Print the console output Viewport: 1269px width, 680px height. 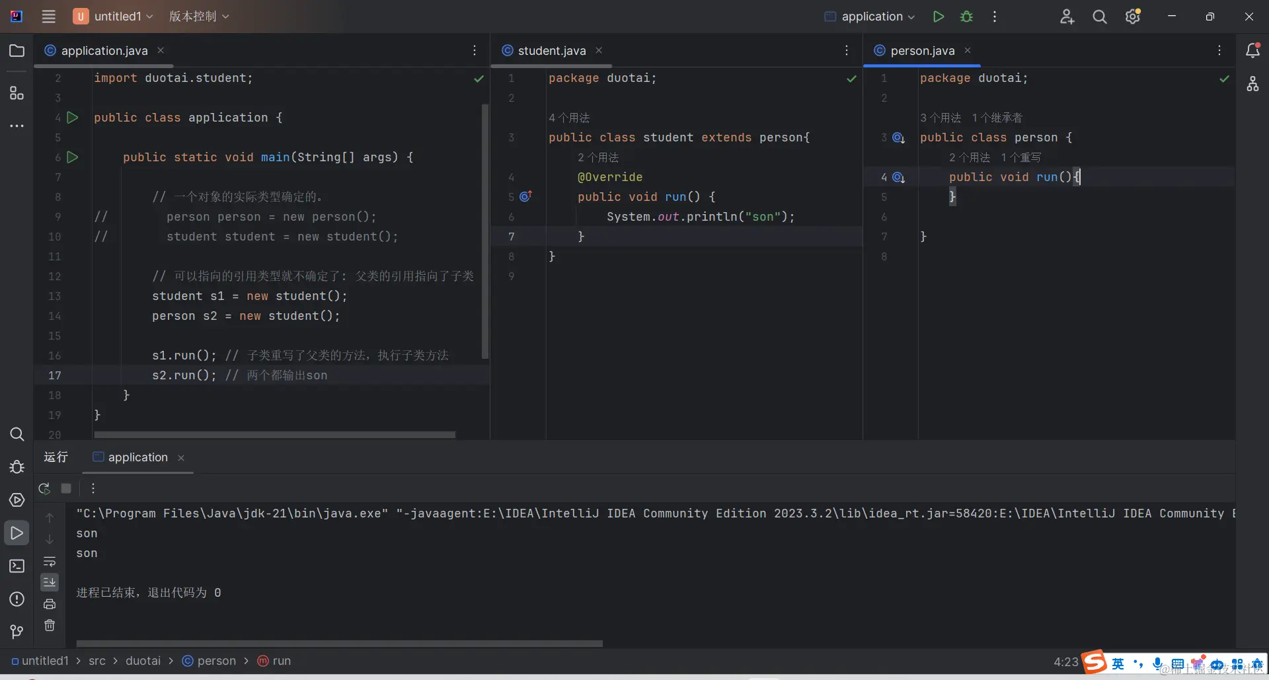click(50, 604)
